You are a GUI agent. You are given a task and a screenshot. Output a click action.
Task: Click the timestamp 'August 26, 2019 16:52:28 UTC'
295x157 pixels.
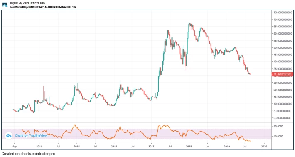click(27, 3)
